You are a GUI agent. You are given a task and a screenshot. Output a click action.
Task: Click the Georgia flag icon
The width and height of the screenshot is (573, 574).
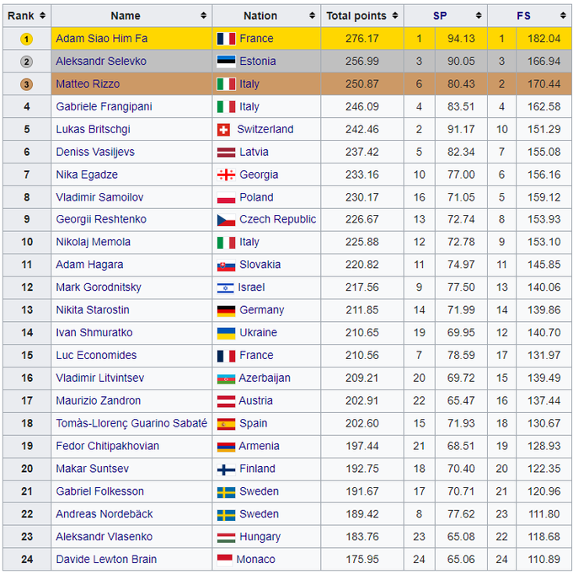[x=226, y=174]
